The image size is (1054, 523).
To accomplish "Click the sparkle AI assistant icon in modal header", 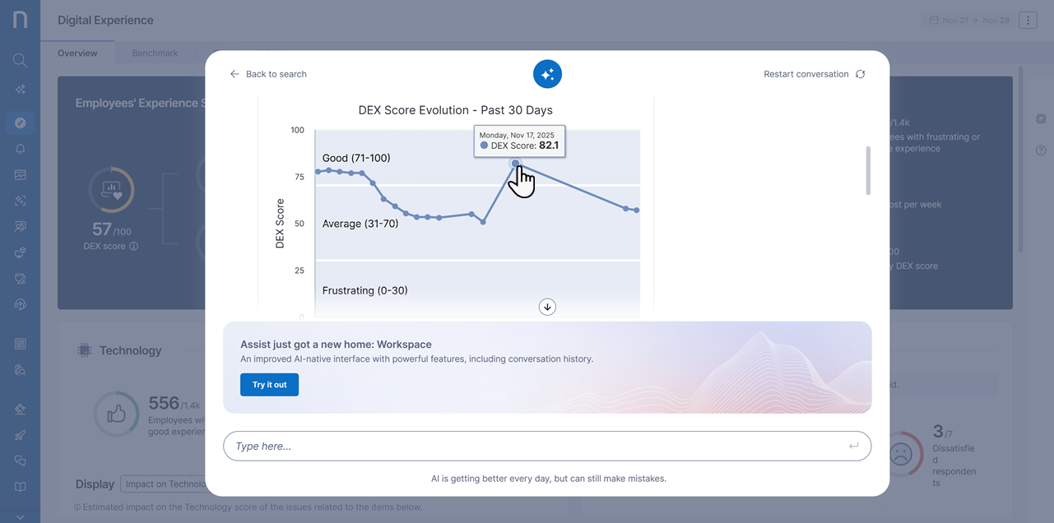I will [x=547, y=74].
